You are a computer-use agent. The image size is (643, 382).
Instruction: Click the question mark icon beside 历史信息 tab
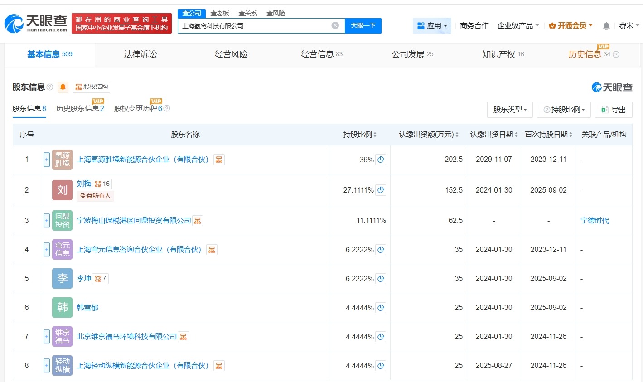(x=616, y=54)
